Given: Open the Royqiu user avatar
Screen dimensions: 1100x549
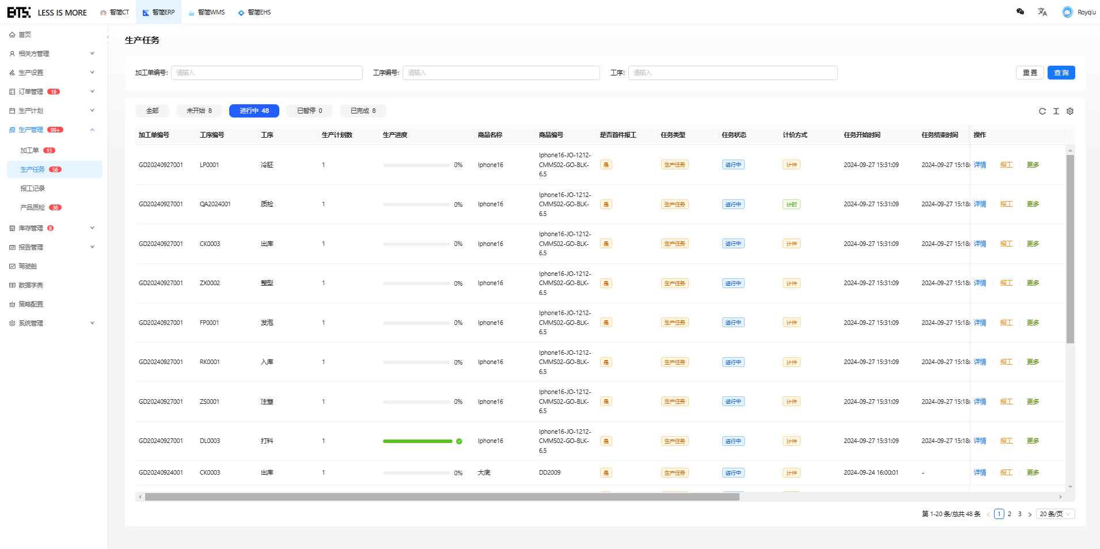Looking at the screenshot, I should tap(1068, 12).
